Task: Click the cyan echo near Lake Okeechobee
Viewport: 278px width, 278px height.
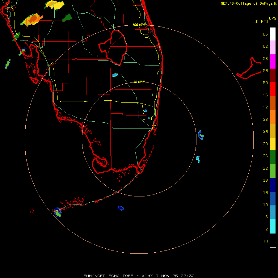Action: 115,75
